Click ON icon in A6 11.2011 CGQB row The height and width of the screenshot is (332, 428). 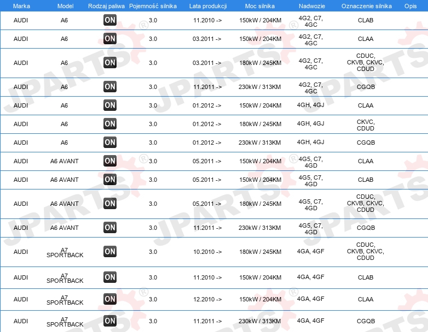click(110, 87)
